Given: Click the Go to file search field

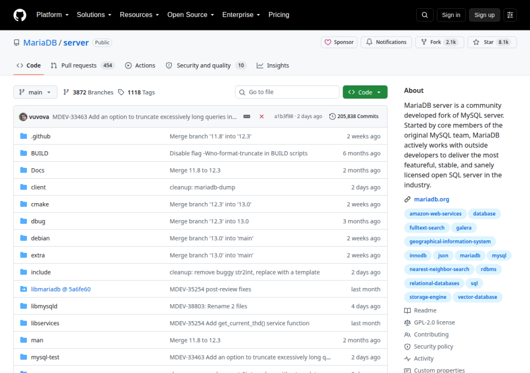Looking at the screenshot, I should pyautogui.click(x=287, y=92).
